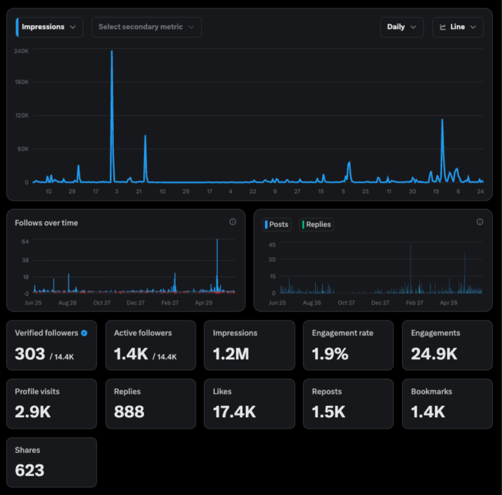The height and width of the screenshot is (495, 502).
Task: Select the Engagement rate 1.9% card
Action: click(348, 345)
